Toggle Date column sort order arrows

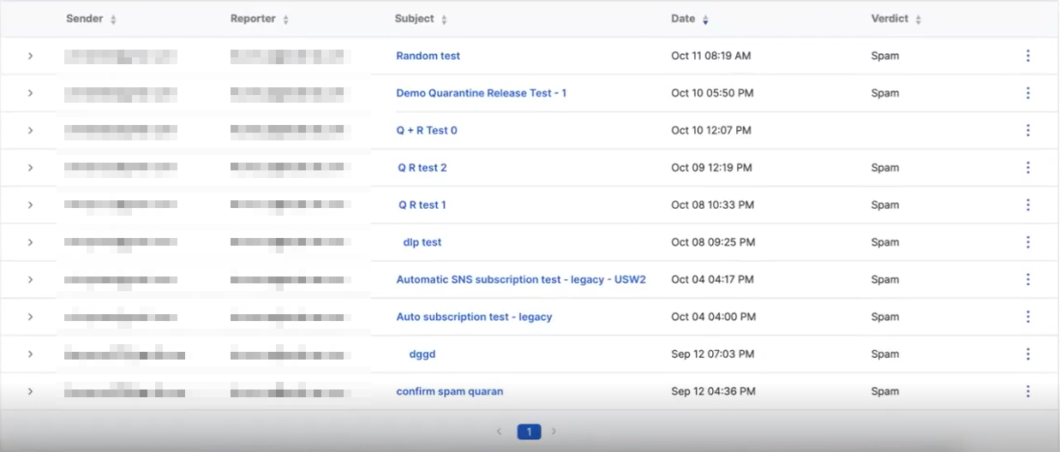pos(705,20)
